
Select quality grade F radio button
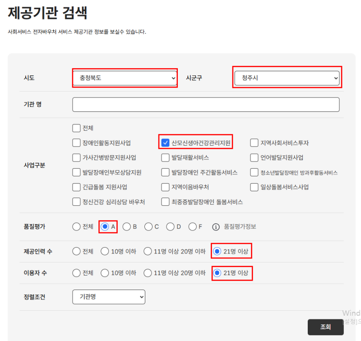click(192, 226)
